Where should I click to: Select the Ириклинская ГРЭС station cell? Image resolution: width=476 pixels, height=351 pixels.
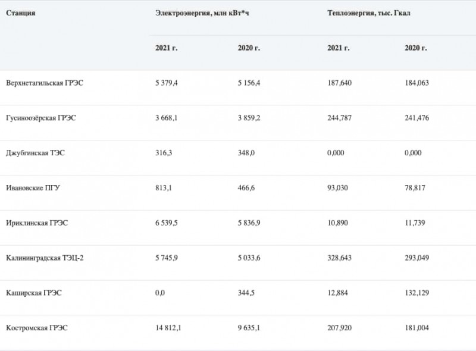tap(37, 223)
